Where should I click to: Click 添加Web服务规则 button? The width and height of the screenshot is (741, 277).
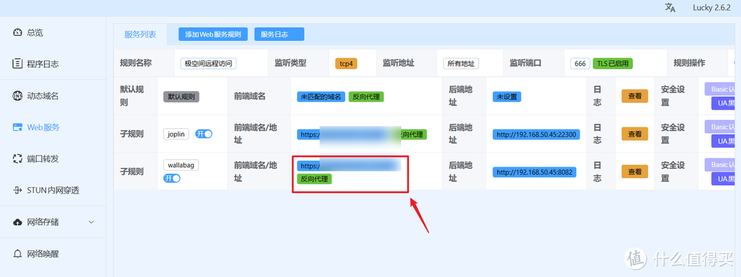point(213,34)
